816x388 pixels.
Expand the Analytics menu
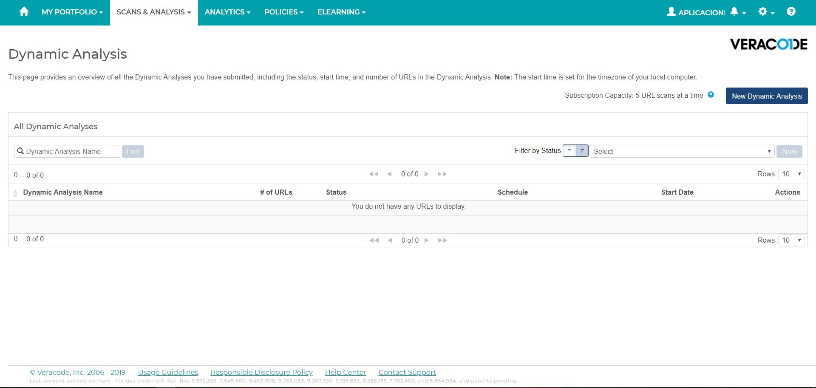pos(227,12)
